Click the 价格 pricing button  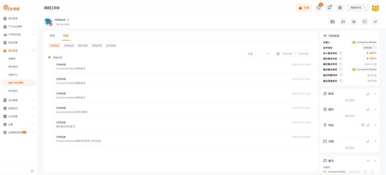[x=304, y=8]
